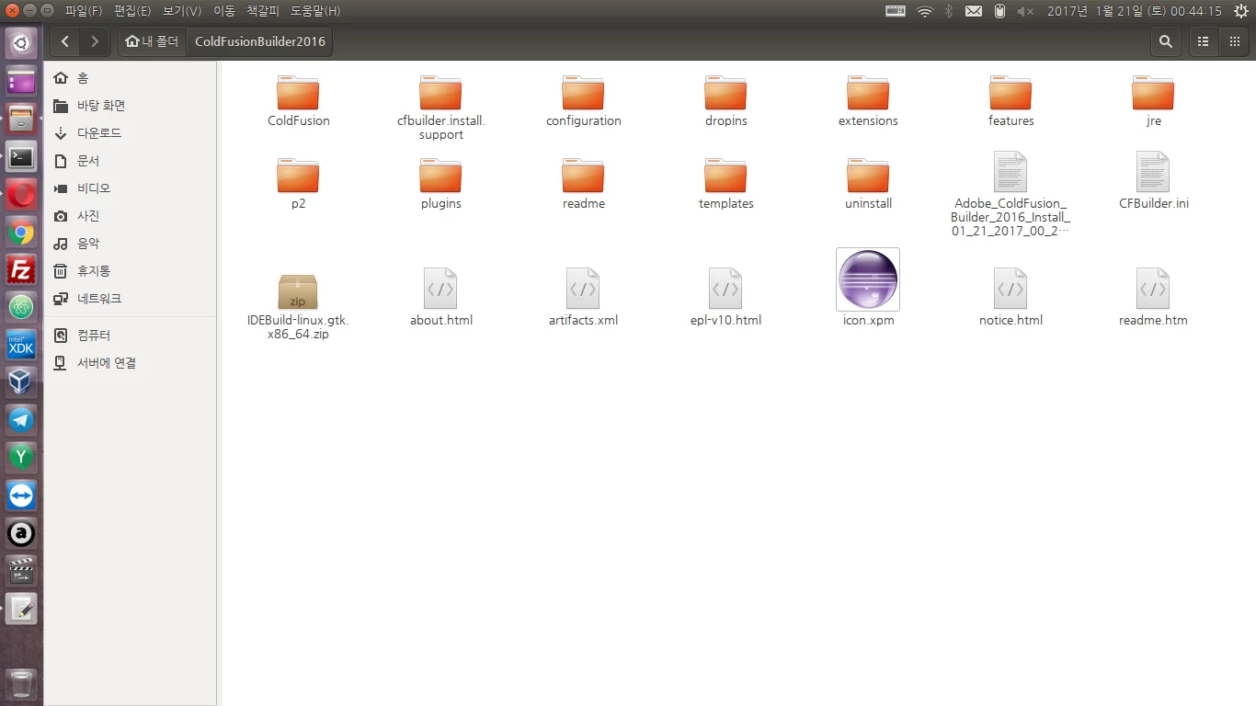Launch FileZilla from the dock
The width and height of the screenshot is (1256, 706).
(x=21, y=269)
